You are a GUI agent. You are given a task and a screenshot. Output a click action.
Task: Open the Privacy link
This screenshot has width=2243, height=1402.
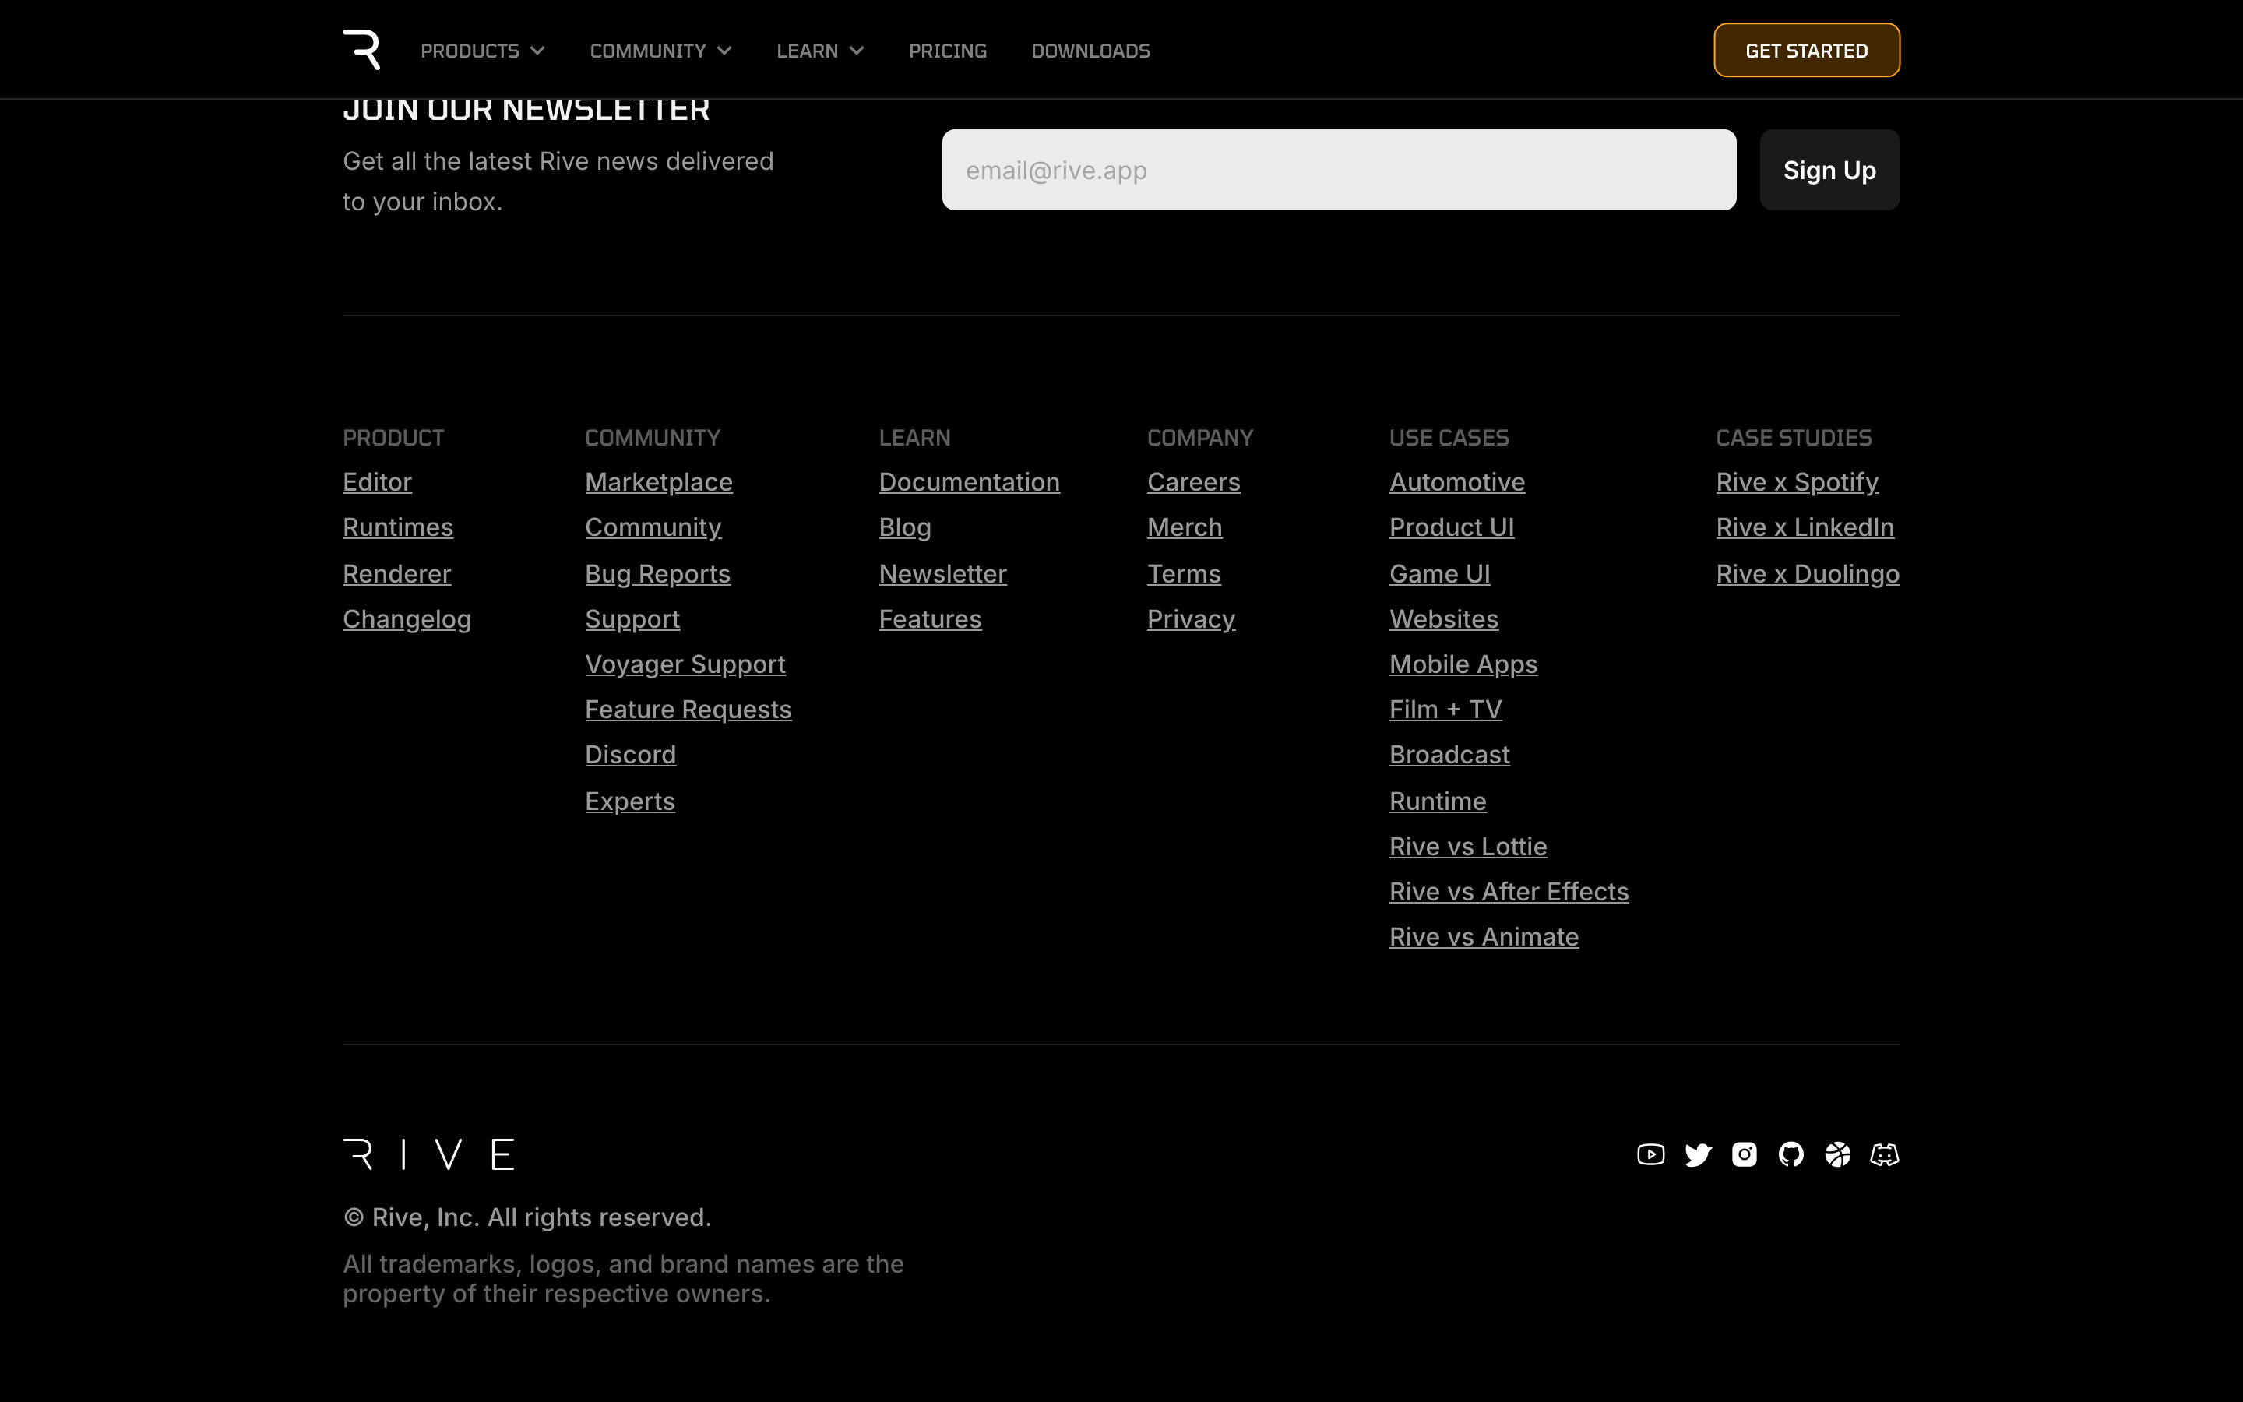tap(1191, 619)
